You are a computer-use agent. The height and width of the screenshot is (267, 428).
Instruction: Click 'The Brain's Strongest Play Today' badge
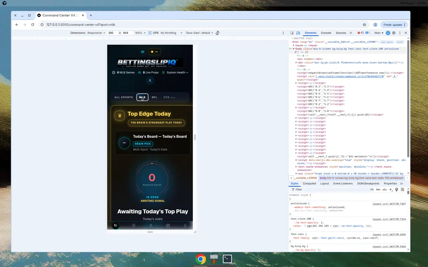[x=156, y=122]
